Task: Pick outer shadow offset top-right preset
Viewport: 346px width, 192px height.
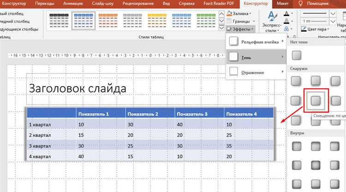Action: click(x=296, y=121)
